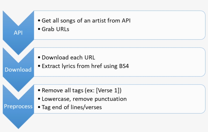The height and width of the screenshot is (132, 208).
Task: Click the "Lowercase, remove punctuation" line
Action: click(84, 99)
